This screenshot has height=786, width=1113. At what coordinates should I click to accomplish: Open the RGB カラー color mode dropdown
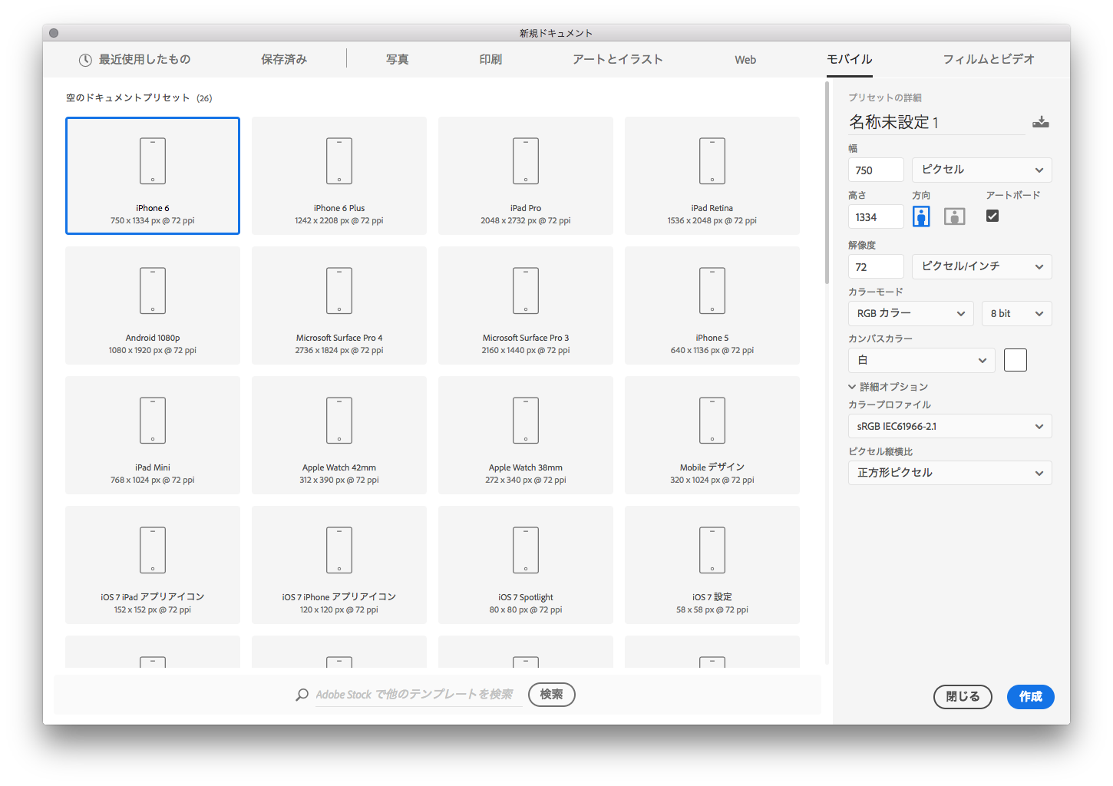(x=910, y=313)
